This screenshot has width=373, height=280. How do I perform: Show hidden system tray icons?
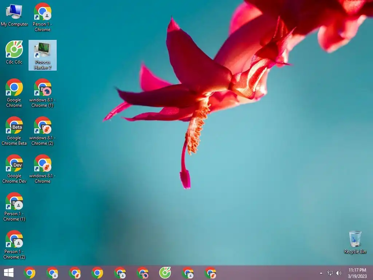(x=321, y=273)
